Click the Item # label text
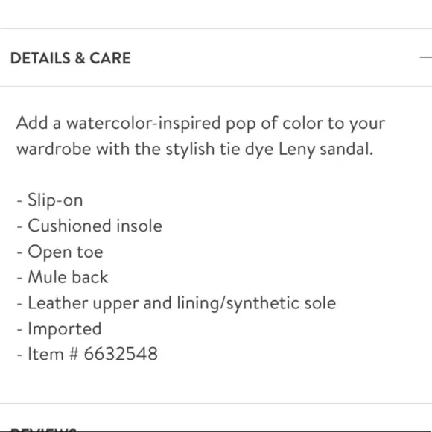The width and height of the screenshot is (432, 432). 53,354
